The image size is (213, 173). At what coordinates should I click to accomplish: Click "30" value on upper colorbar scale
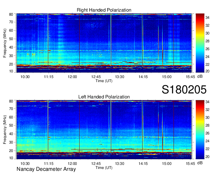point(207,33)
